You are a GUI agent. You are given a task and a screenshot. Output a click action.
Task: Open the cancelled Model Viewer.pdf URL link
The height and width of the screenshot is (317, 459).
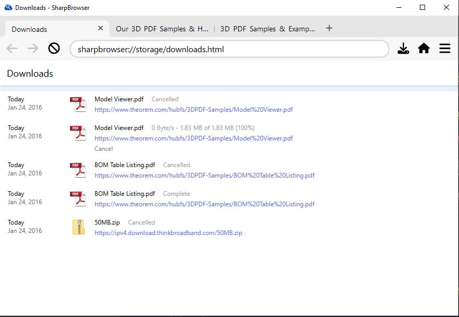click(x=194, y=110)
